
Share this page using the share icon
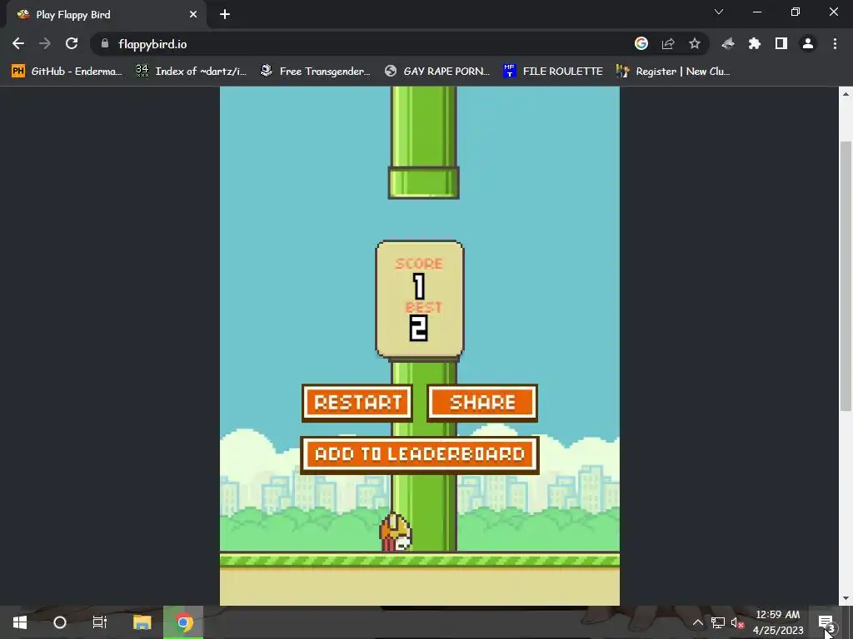668,43
